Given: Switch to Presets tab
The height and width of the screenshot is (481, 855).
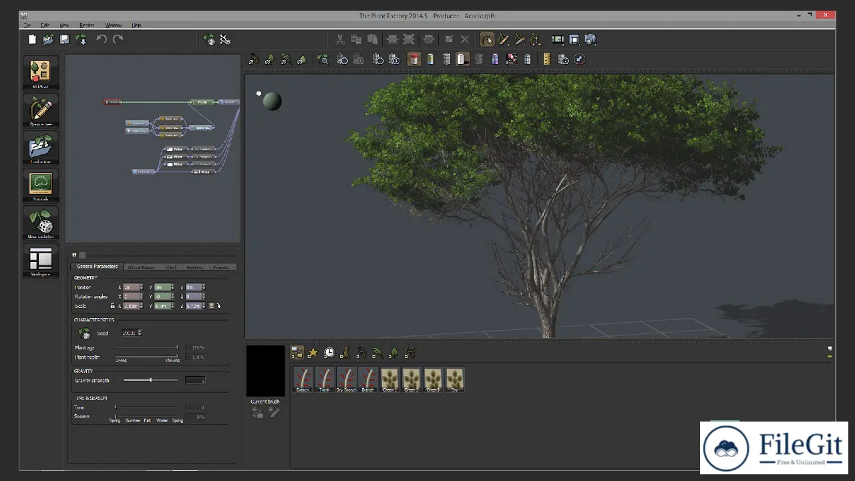Looking at the screenshot, I should coord(220,267).
